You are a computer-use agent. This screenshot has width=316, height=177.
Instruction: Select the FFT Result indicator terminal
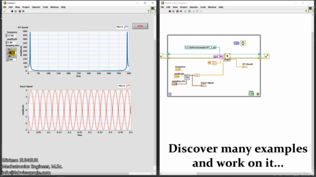(x=245, y=67)
